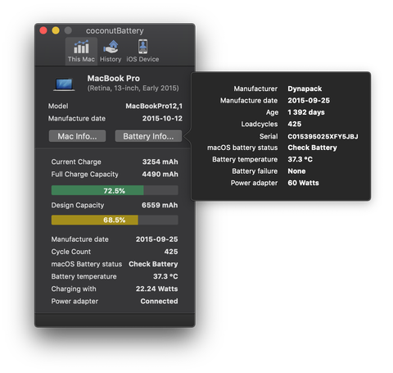The width and height of the screenshot is (393, 373).
Task: Click the MacBook Pro laptop icon
Action: (x=64, y=84)
